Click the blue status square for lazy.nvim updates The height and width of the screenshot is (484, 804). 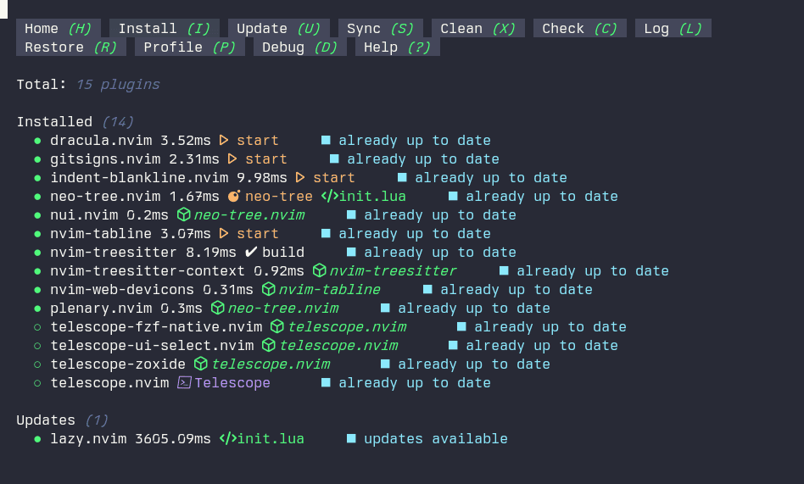click(x=351, y=439)
